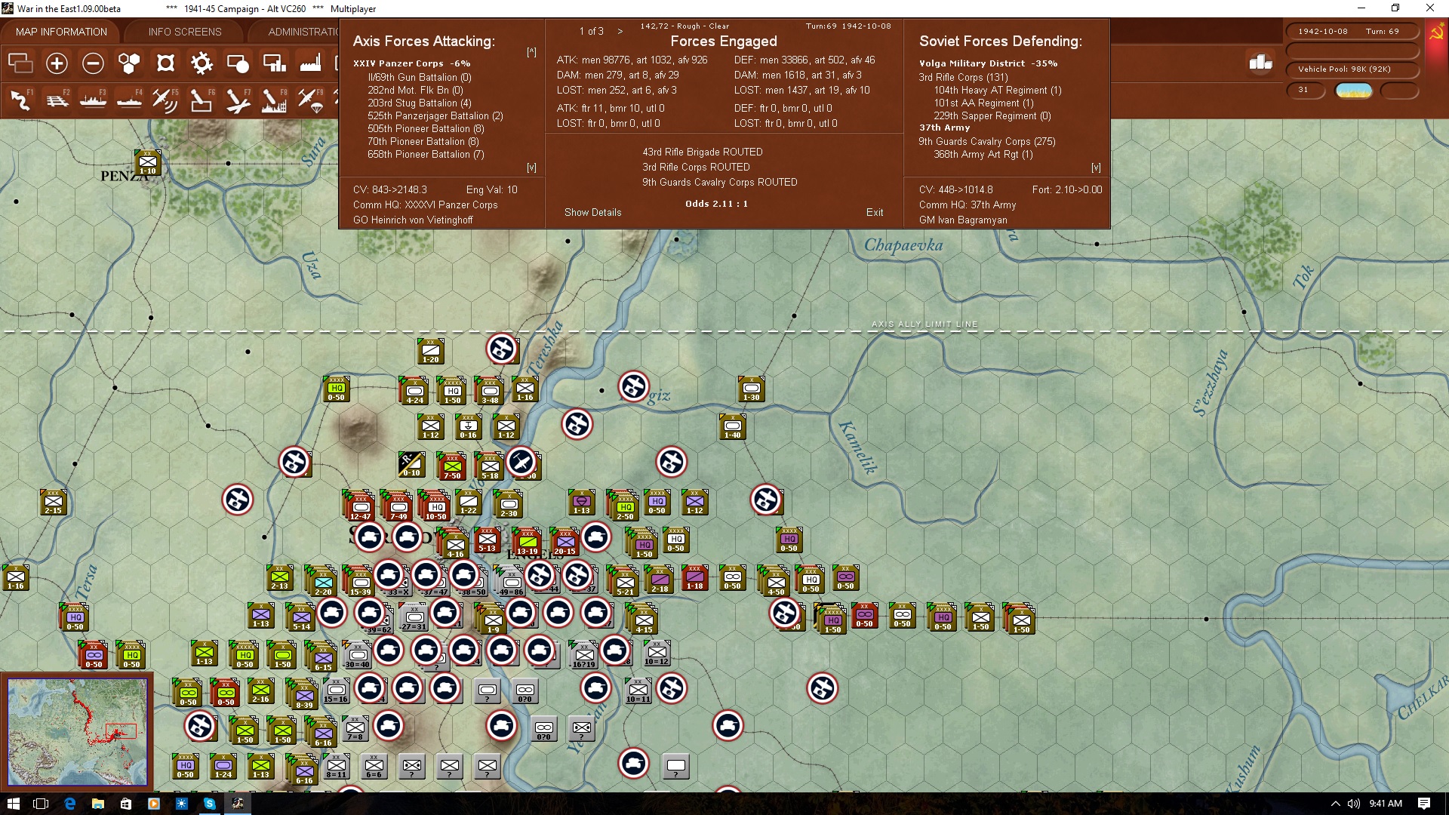Select unit counter labeled 2-15
The height and width of the screenshot is (815, 1449).
click(53, 502)
